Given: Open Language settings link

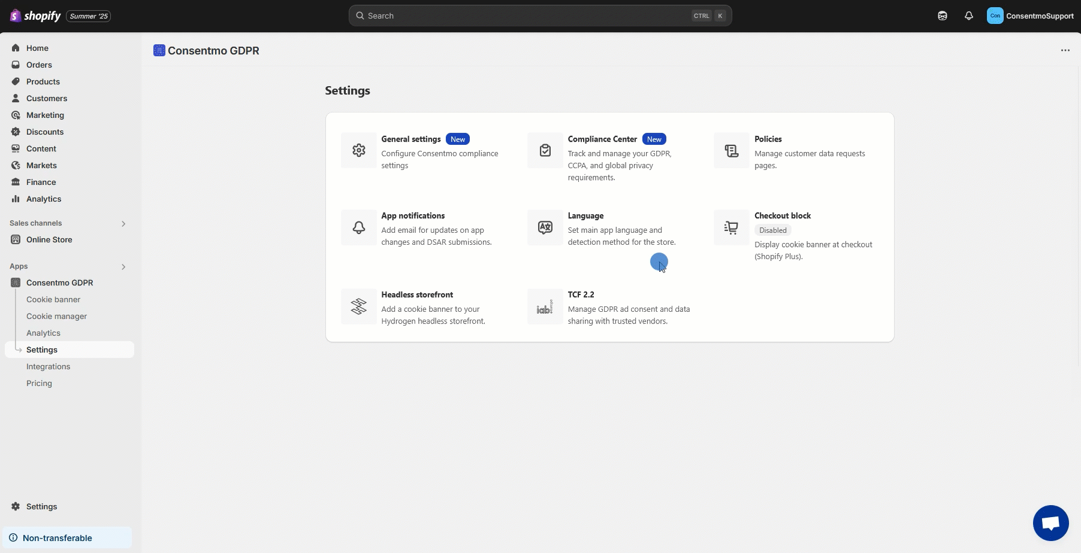Looking at the screenshot, I should tap(585, 215).
